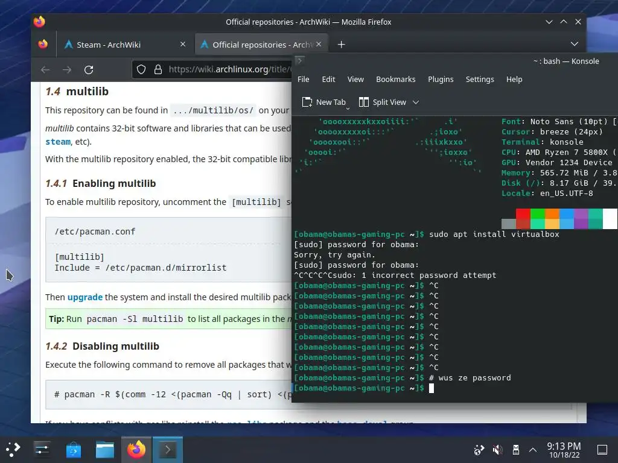Click Split View in Konsole toolbar
This screenshot has width=618, height=463.
click(x=382, y=102)
